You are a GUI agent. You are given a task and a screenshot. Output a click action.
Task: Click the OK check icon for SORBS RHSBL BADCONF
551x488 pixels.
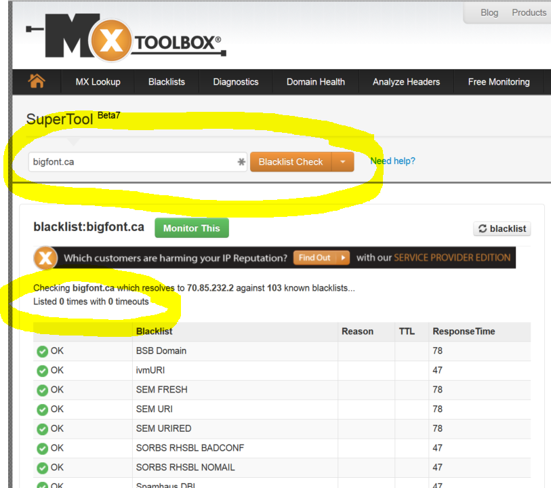pyautogui.click(x=42, y=448)
